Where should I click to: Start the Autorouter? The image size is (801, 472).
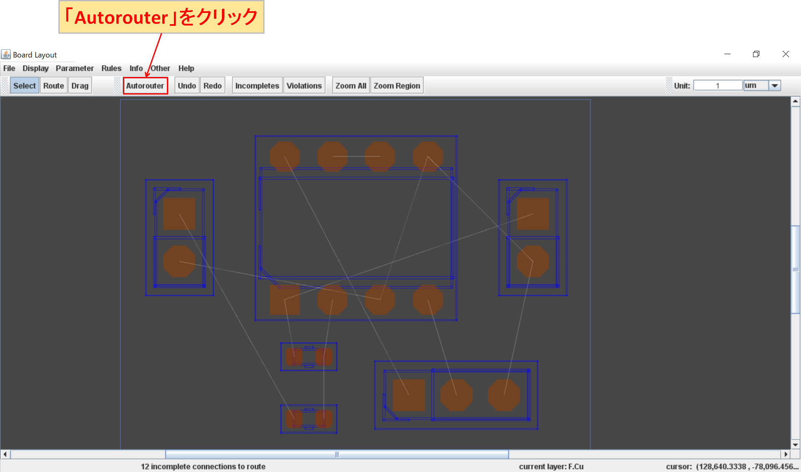pos(146,85)
